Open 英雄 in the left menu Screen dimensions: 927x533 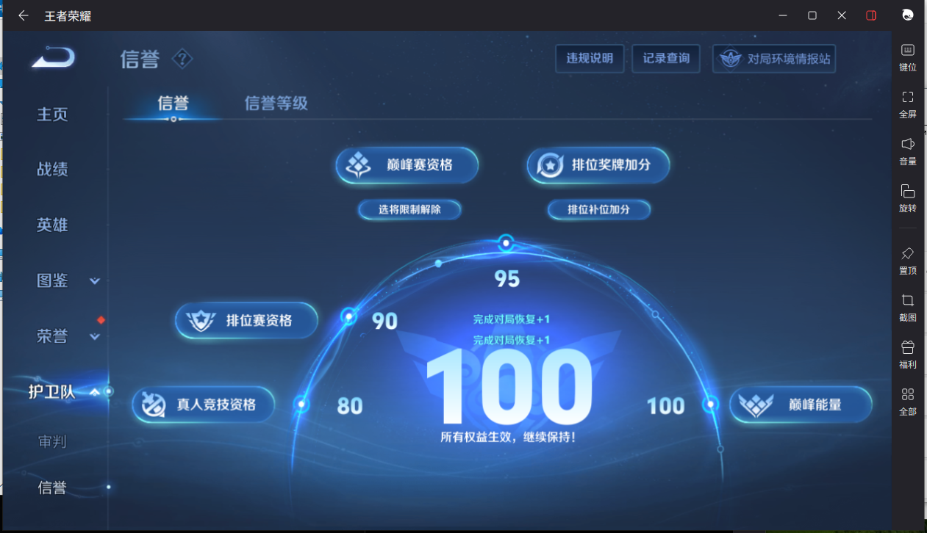pyautogui.click(x=52, y=225)
